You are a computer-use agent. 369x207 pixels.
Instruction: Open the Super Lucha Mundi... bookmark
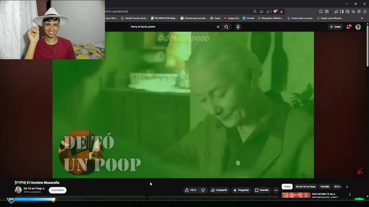330,18
